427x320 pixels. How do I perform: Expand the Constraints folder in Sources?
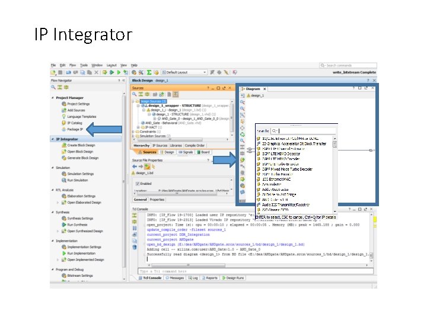[x=133, y=132]
